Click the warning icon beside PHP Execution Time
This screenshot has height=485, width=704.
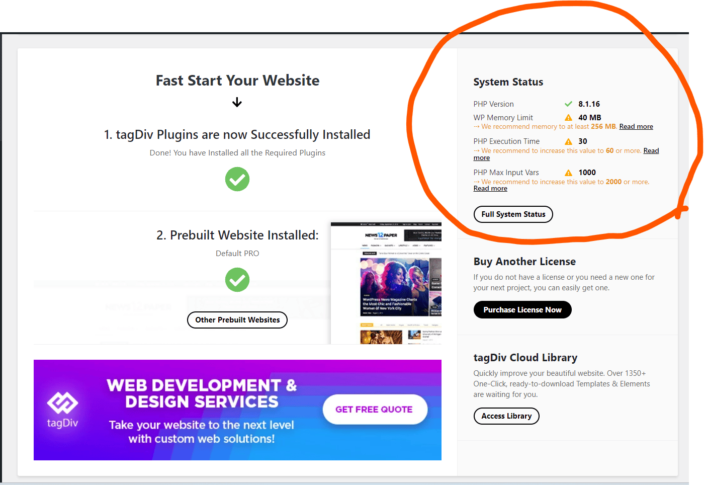pyautogui.click(x=568, y=141)
